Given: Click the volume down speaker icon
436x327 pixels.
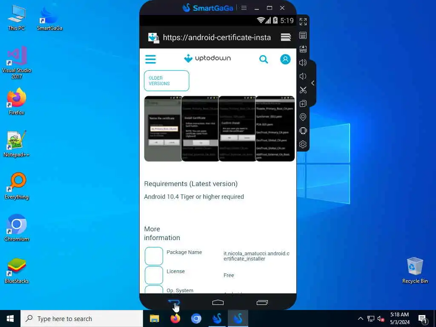Looking at the screenshot, I should 303,76.
